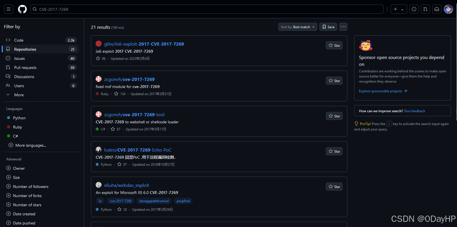Select the propfind topic tag
Image resolution: width=457 pixels, height=227 pixels.
(x=183, y=201)
